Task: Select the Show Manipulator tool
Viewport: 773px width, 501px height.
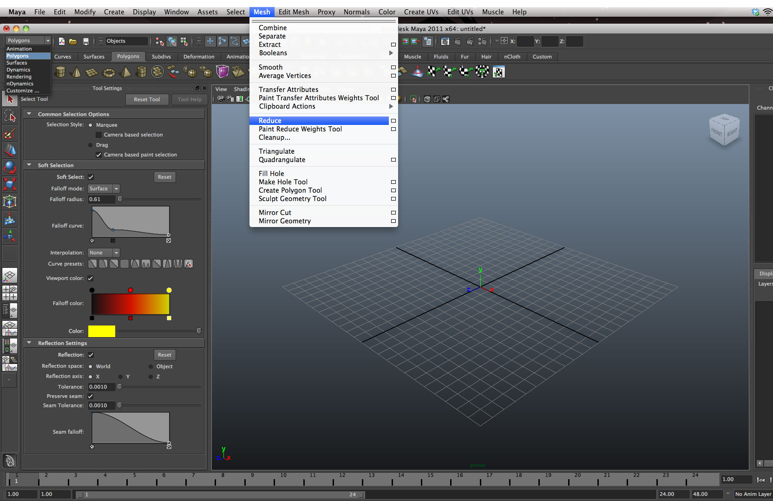Action: [x=10, y=236]
